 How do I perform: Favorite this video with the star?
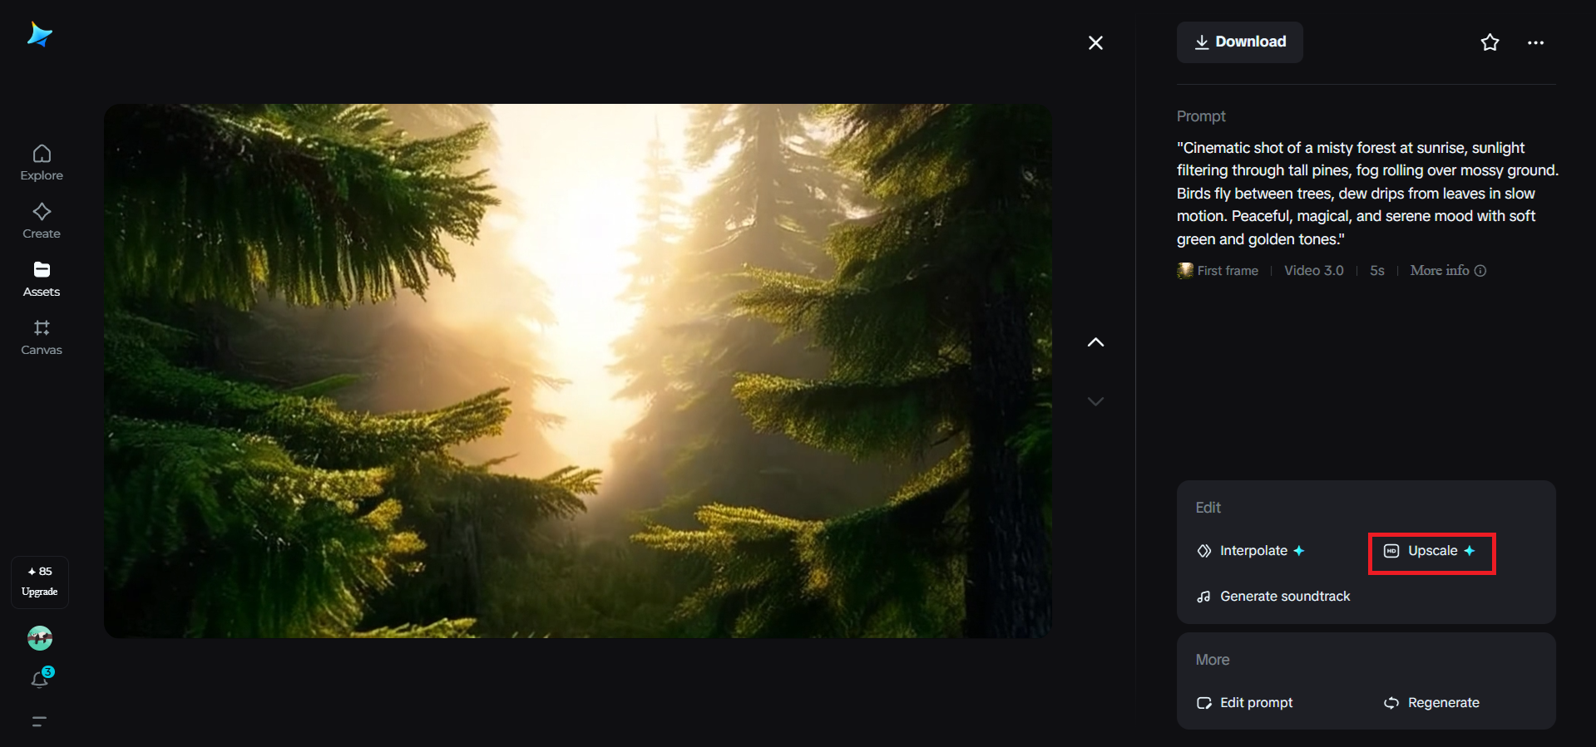tap(1490, 42)
